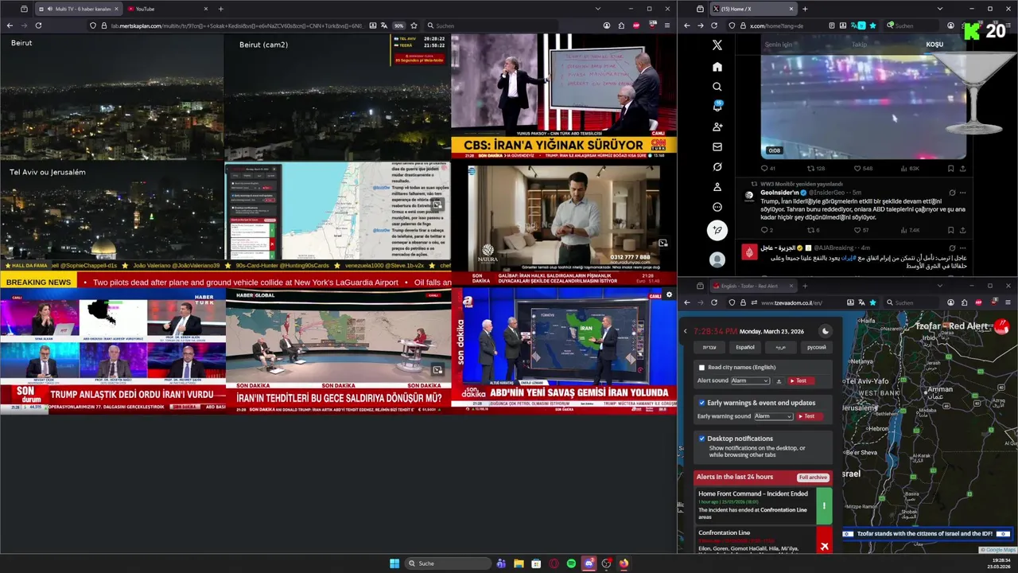The height and width of the screenshot is (573, 1018).
Task: Select the Beirut (cam2) stream tile
Action: [x=337, y=97]
